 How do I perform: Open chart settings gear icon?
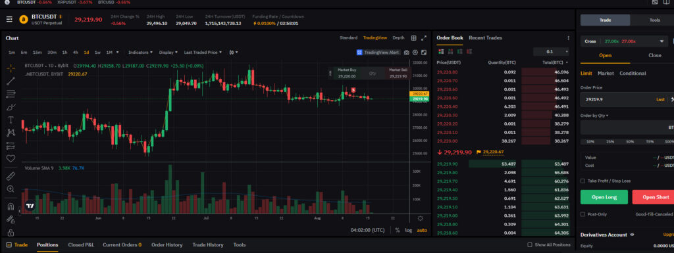click(x=415, y=53)
